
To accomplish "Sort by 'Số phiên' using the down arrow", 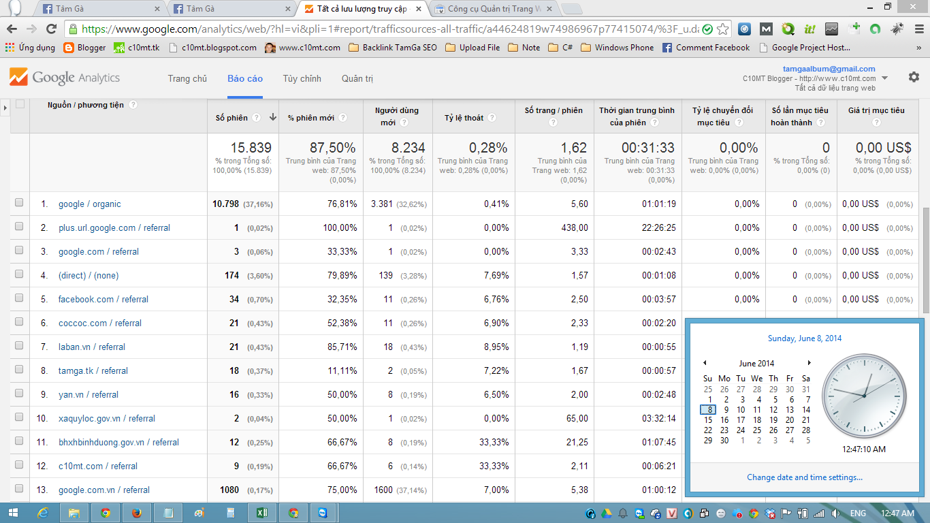I will tap(272, 117).
